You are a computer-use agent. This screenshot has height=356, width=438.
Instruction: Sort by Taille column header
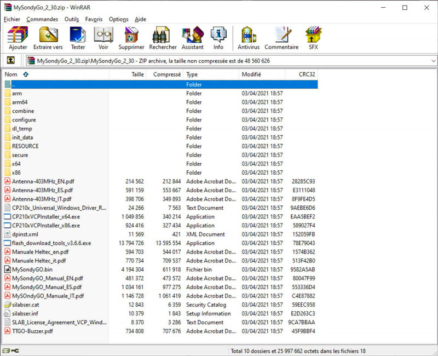pyautogui.click(x=128, y=74)
